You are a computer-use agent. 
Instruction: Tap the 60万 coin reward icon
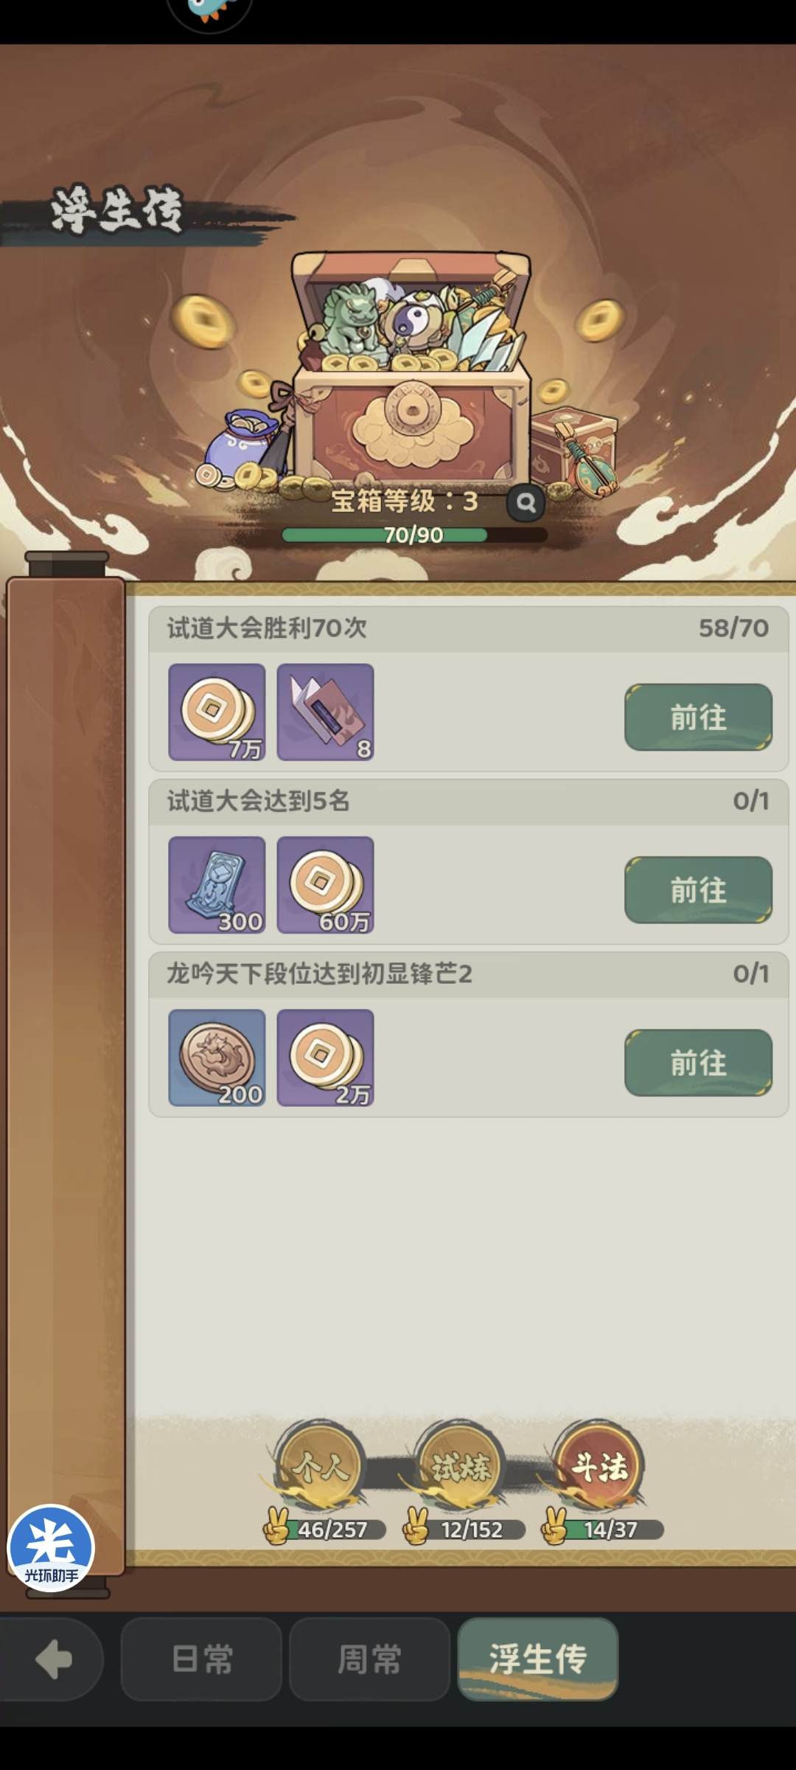pyautogui.click(x=325, y=885)
